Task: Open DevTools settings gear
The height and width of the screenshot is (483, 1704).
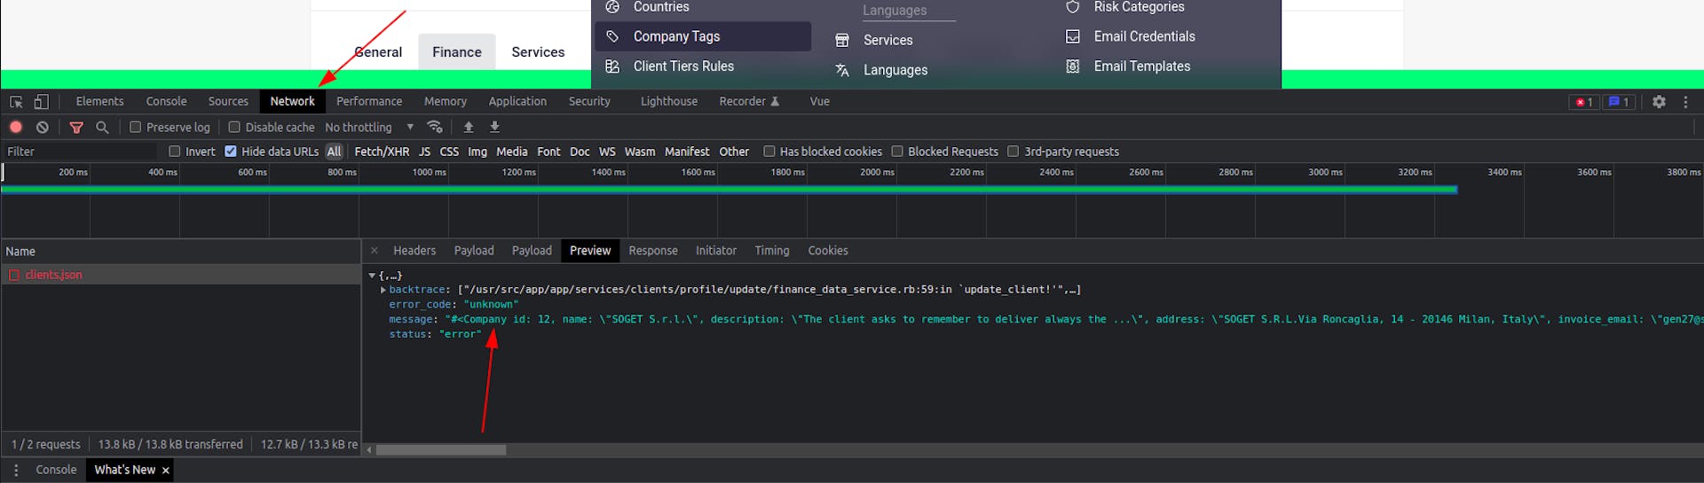Action: click(1659, 102)
